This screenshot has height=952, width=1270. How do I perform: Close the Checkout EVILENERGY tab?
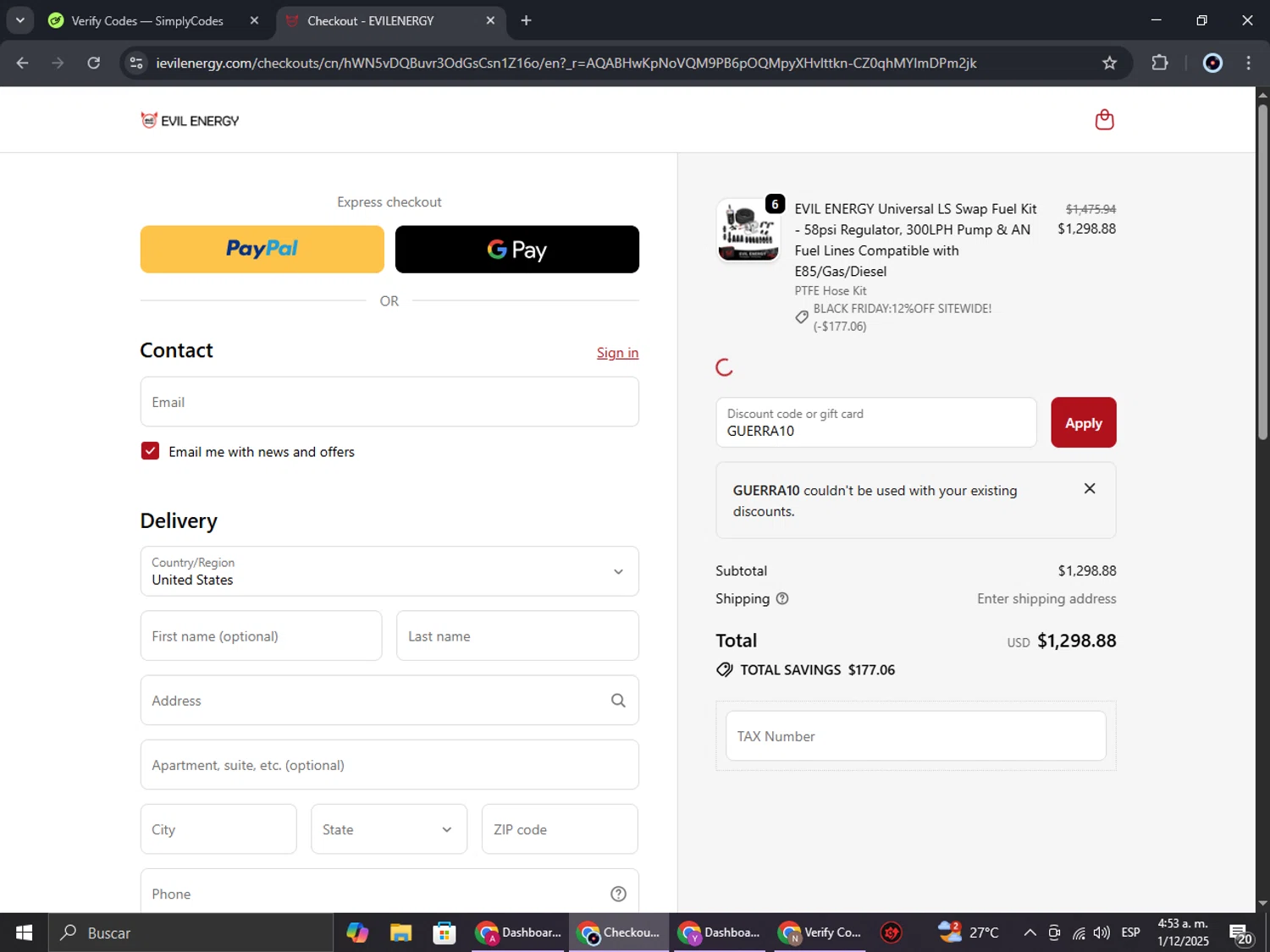click(x=490, y=20)
